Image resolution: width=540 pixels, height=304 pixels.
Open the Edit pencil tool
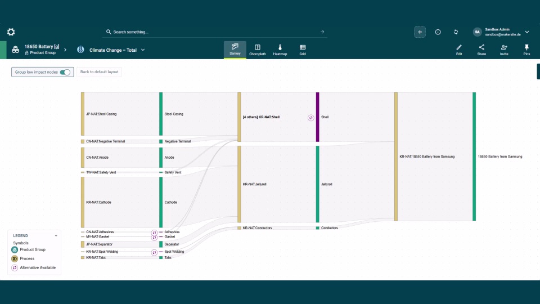[x=459, y=50]
